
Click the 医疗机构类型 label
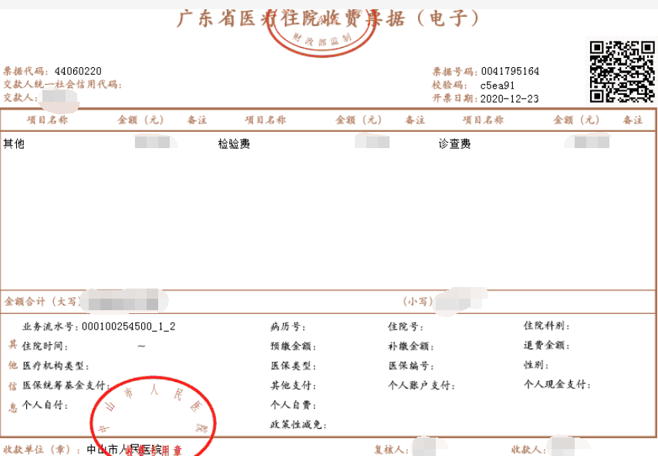click(x=56, y=366)
